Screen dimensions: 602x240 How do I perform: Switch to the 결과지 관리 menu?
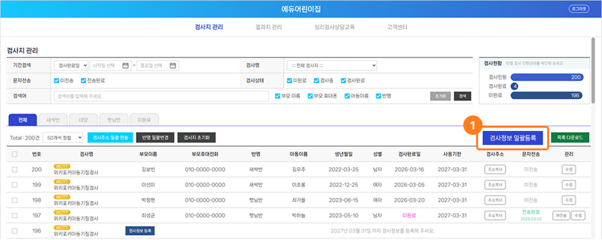coord(268,27)
